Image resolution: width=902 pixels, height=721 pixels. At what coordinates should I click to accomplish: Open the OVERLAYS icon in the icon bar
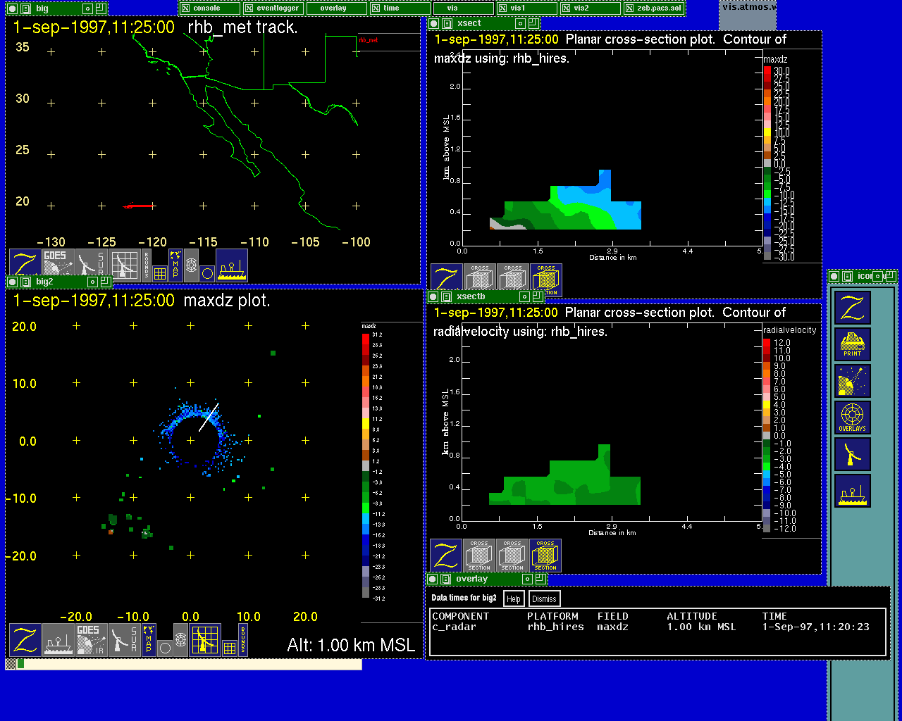852,418
